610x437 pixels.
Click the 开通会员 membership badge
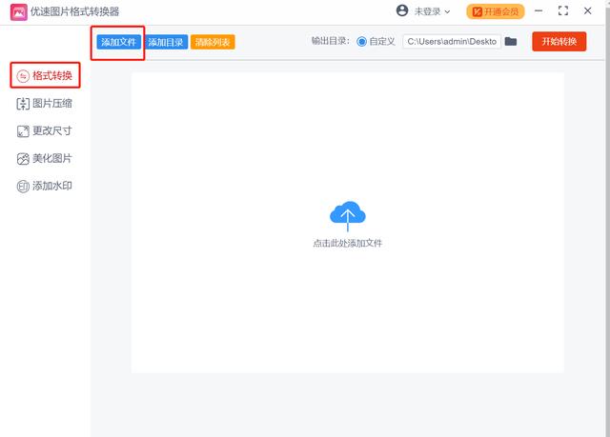tap(496, 11)
